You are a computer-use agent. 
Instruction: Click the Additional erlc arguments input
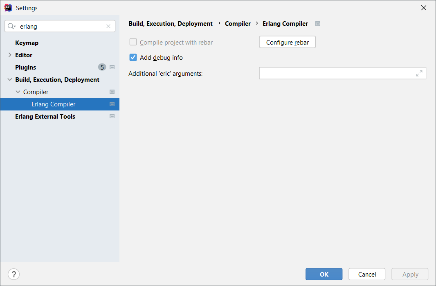(x=343, y=73)
